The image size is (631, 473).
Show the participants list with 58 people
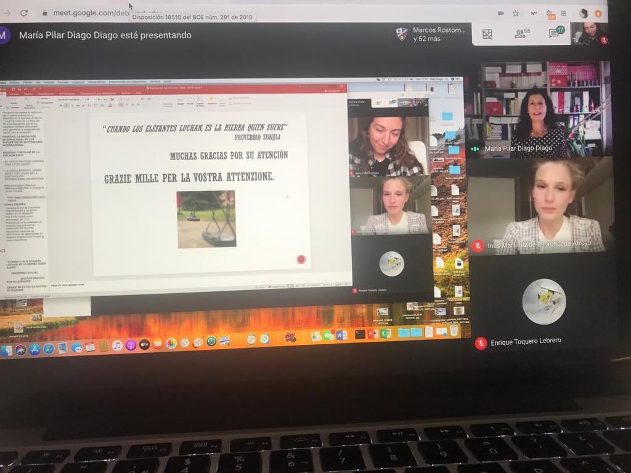pyautogui.click(x=522, y=33)
